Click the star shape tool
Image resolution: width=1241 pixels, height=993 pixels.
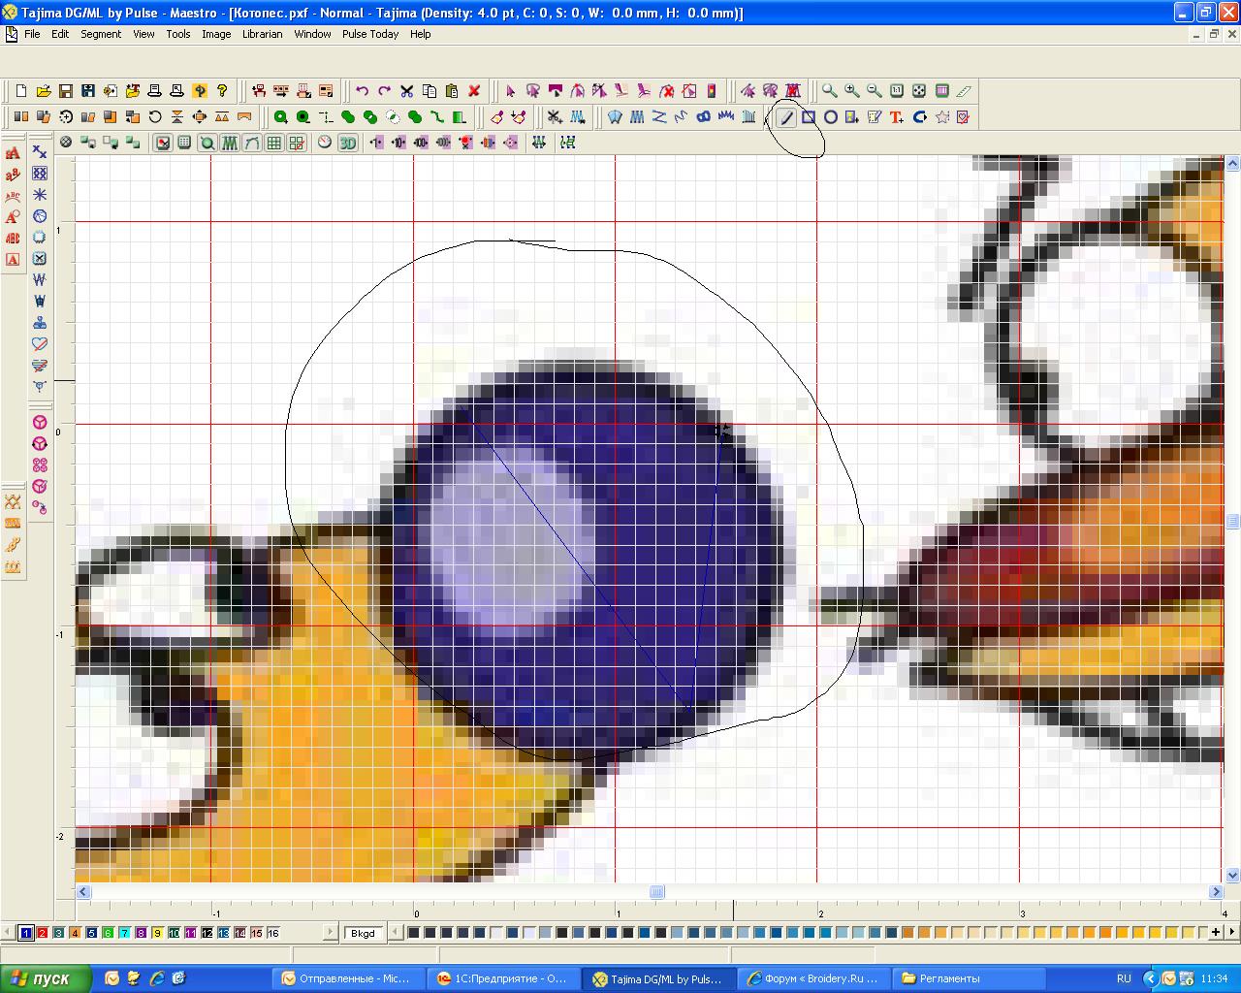coord(941,117)
